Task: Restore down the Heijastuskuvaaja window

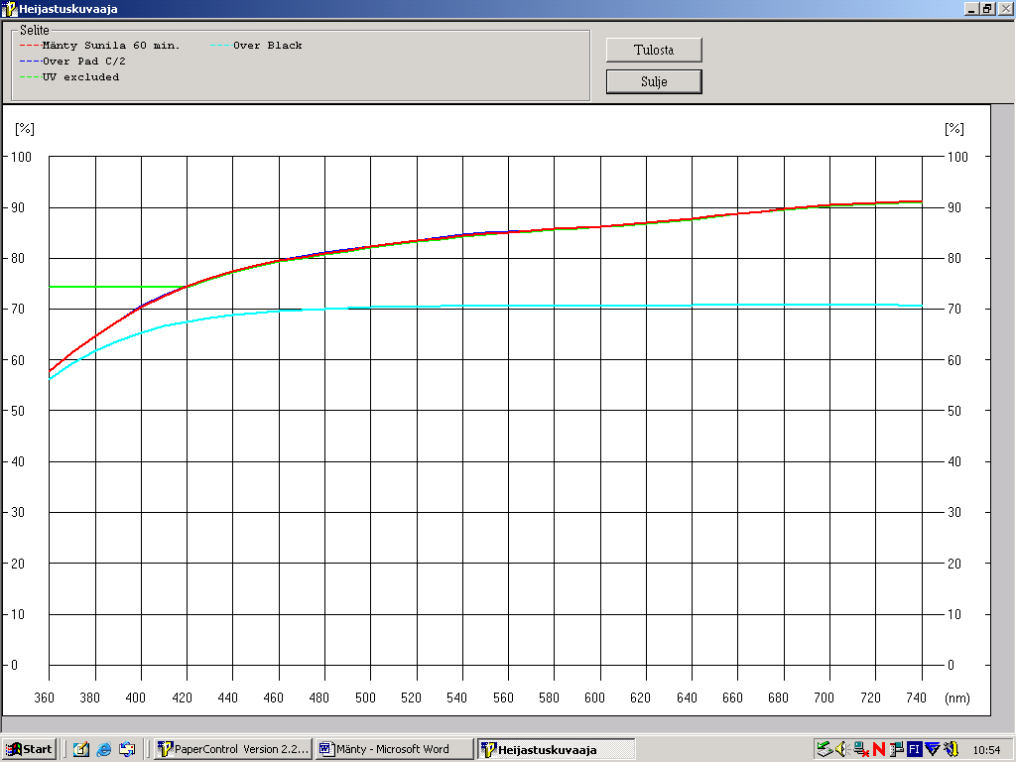Action: [x=986, y=9]
